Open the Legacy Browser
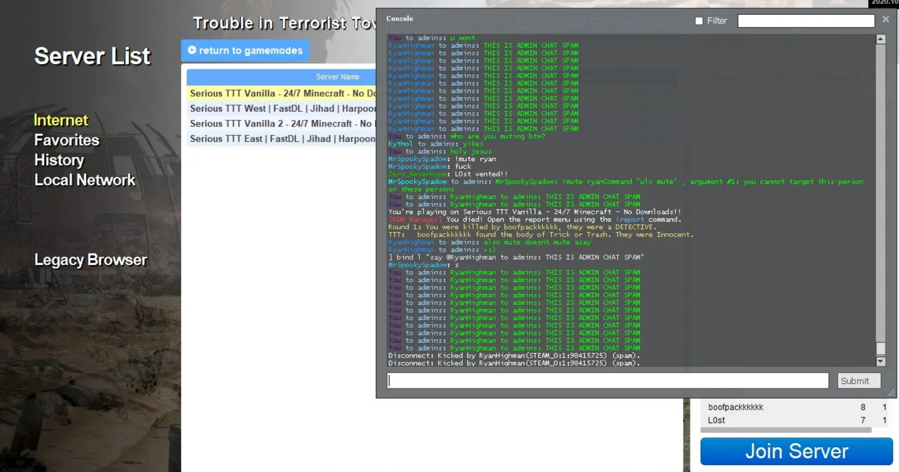The image size is (899, 472). click(90, 260)
